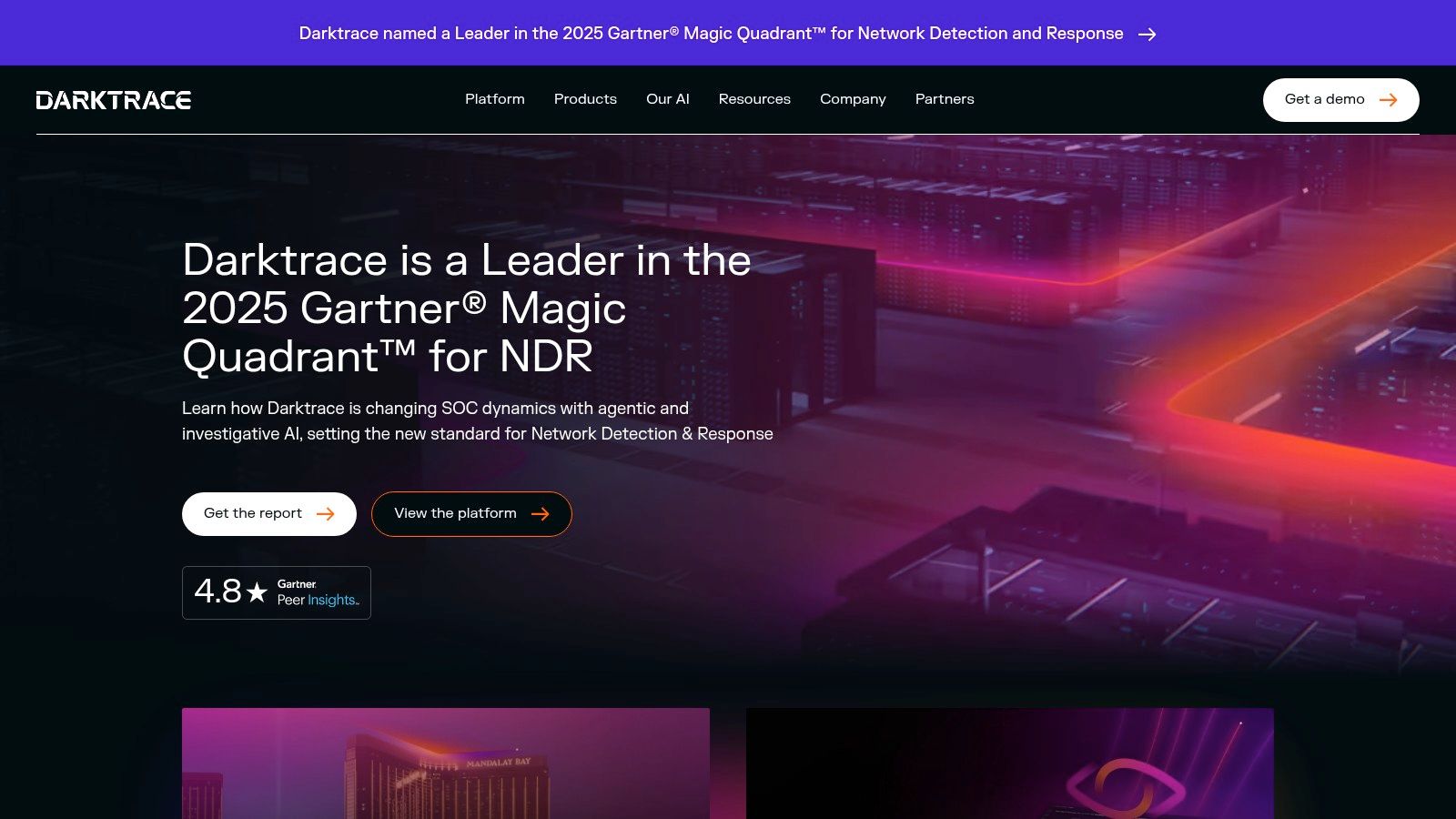Open the Mandalay Bay card thumbnail
The height and width of the screenshot is (819, 1456).
coord(446,763)
